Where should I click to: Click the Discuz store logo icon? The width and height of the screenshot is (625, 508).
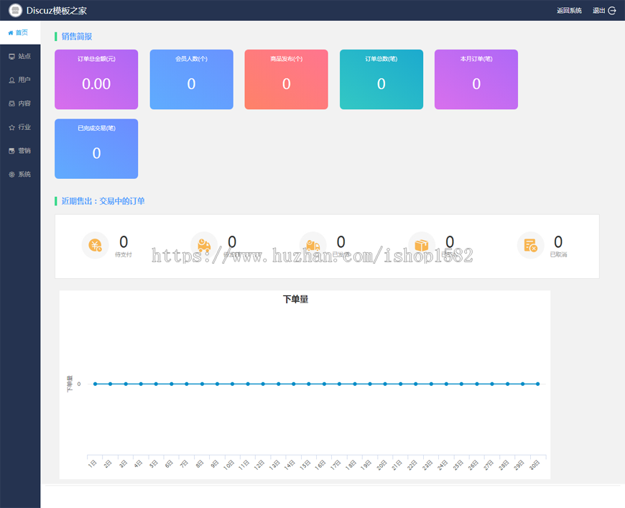click(x=15, y=10)
